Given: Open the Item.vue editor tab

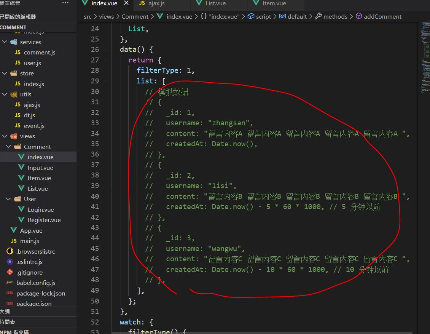Looking at the screenshot, I should [x=274, y=3].
